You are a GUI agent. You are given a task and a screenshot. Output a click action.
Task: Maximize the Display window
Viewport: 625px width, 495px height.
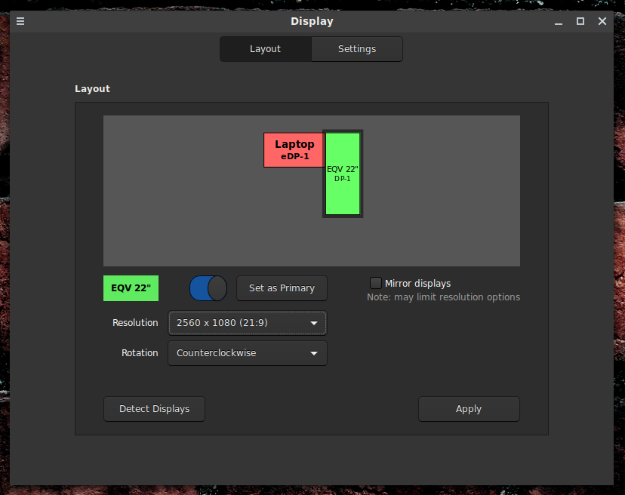pyautogui.click(x=580, y=21)
